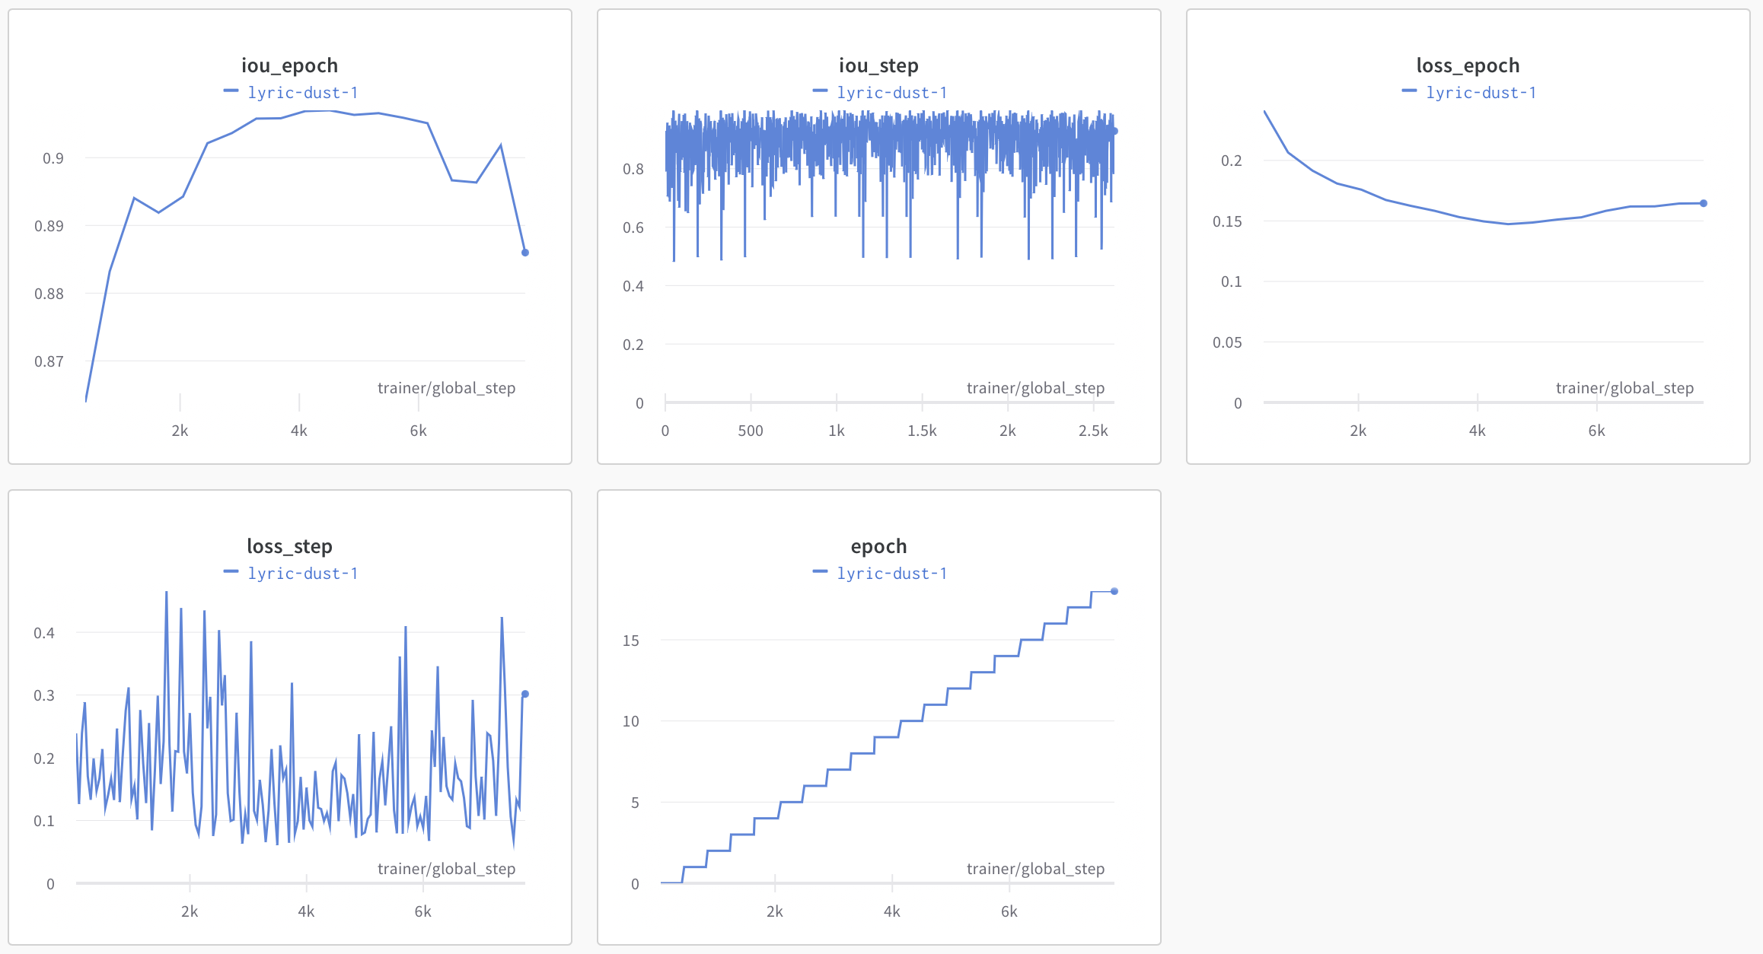Click trainer/global_step axis label in iou_step chart
Image resolution: width=1763 pixels, height=954 pixels.
coord(1035,388)
